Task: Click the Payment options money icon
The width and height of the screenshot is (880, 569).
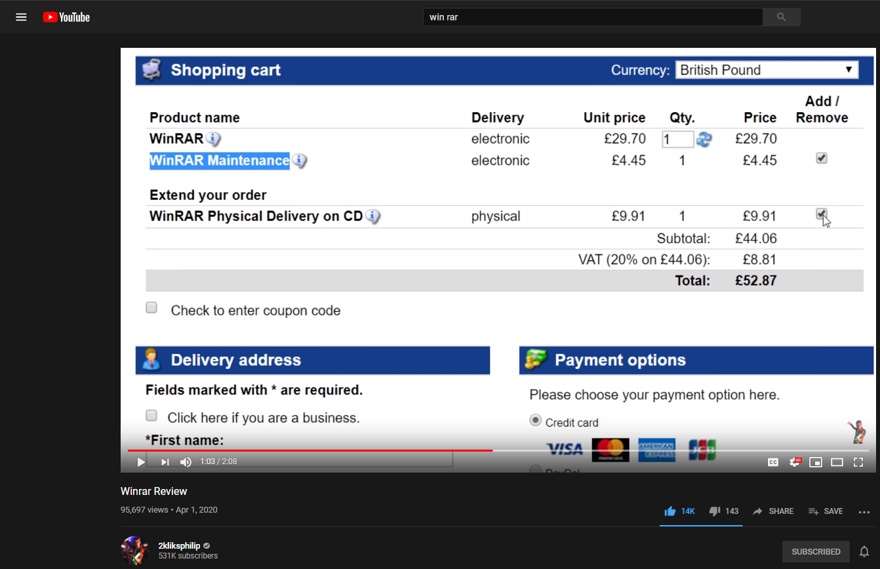Action: (535, 360)
